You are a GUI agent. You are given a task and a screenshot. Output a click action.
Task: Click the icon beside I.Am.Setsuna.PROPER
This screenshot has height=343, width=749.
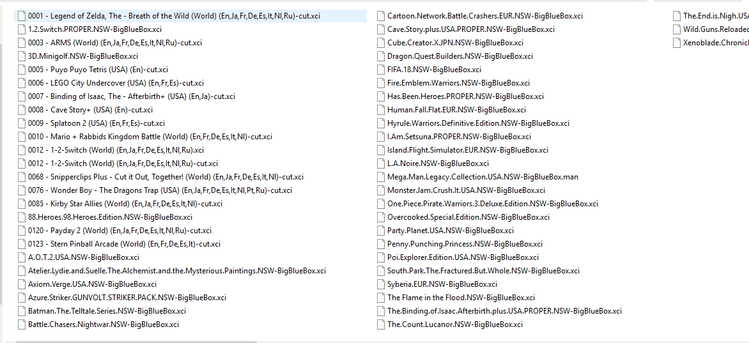coord(380,136)
